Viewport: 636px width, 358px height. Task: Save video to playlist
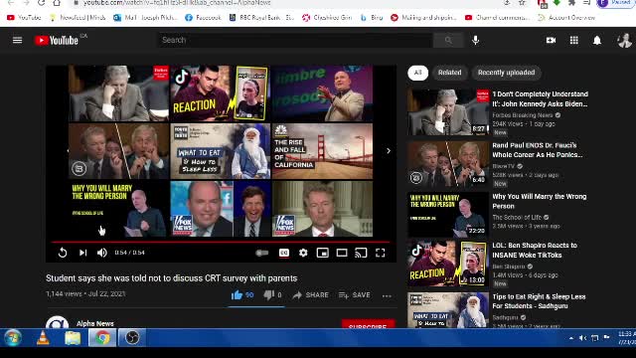click(x=355, y=295)
